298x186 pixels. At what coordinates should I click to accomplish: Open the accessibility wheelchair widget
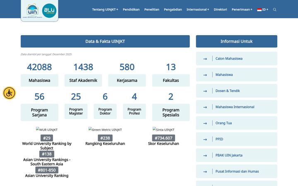pyautogui.click(x=9, y=93)
